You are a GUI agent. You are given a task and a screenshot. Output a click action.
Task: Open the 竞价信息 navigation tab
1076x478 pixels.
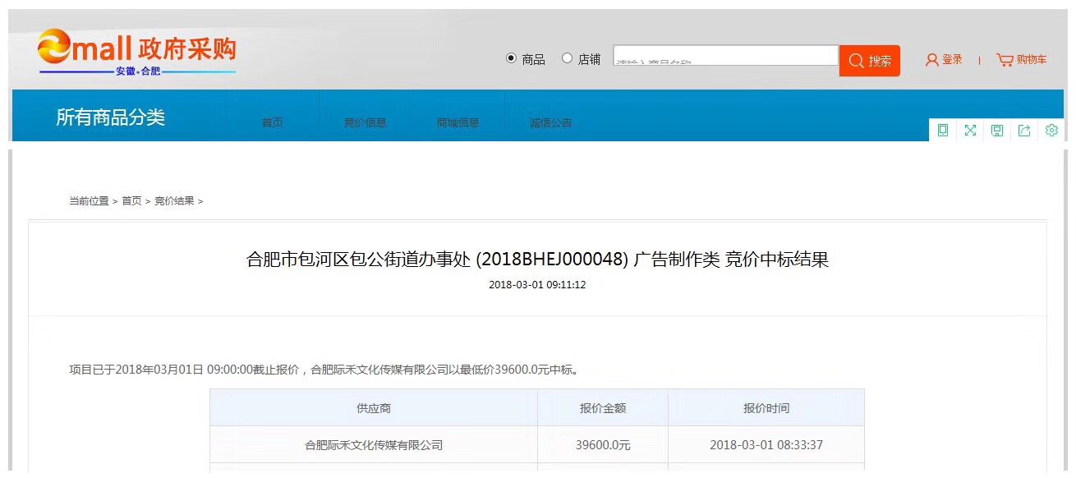click(x=365, y=122)
